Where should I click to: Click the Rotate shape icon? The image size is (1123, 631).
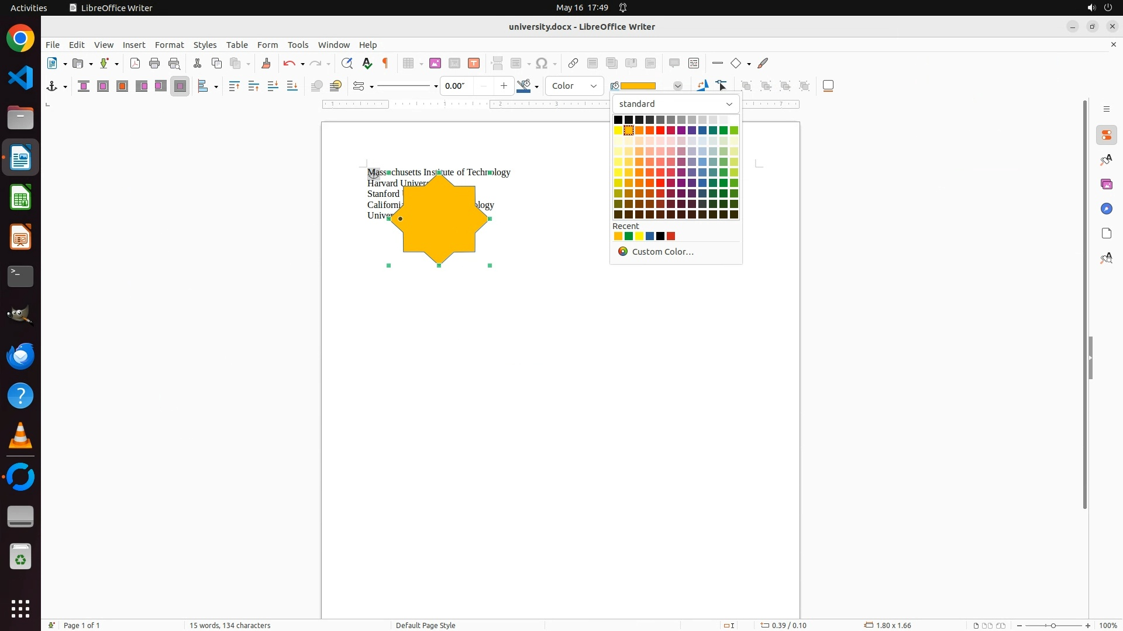pos(702,86)
